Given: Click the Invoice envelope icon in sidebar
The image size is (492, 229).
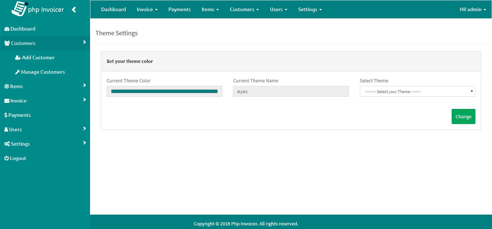Looking at the screenshot, I should point(6,101).
